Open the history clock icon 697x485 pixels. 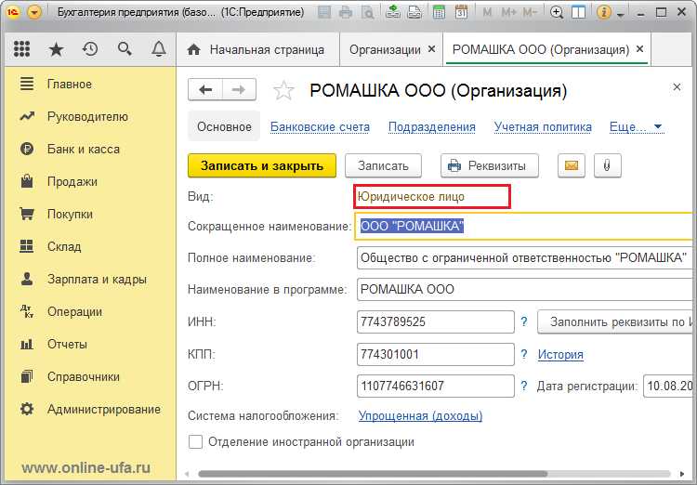pyautogui.click(x=90, y=48)
